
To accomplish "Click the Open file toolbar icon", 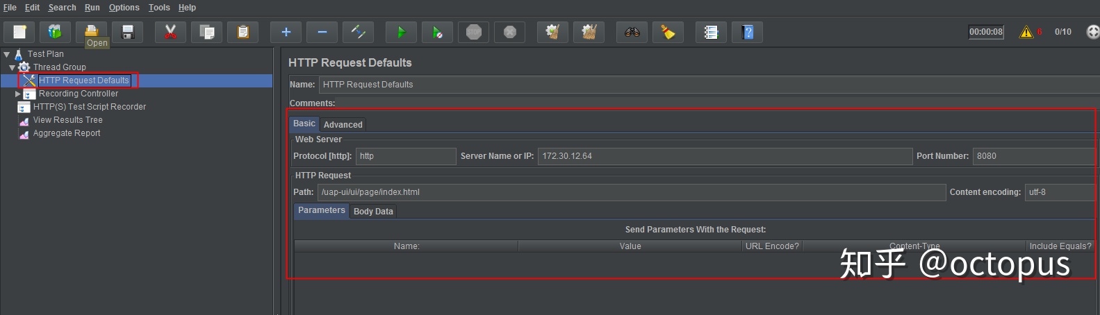I will [91, 32].
